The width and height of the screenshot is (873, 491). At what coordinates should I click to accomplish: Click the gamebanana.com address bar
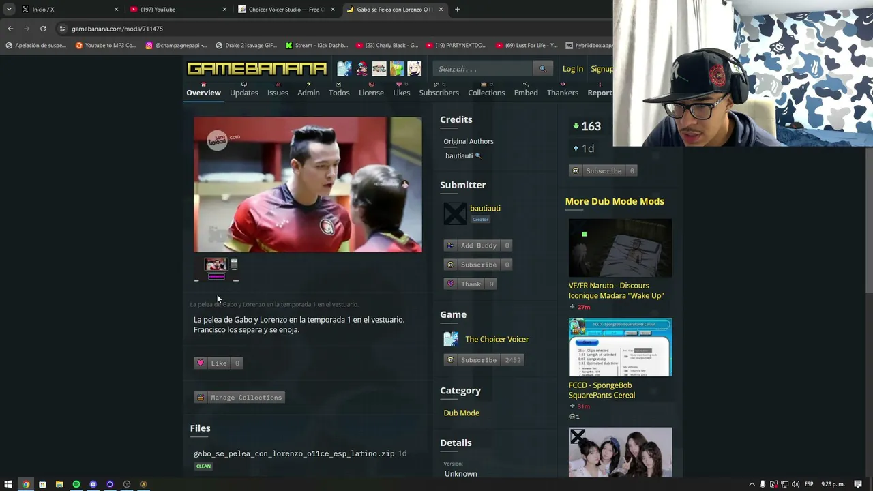[334, 29]
